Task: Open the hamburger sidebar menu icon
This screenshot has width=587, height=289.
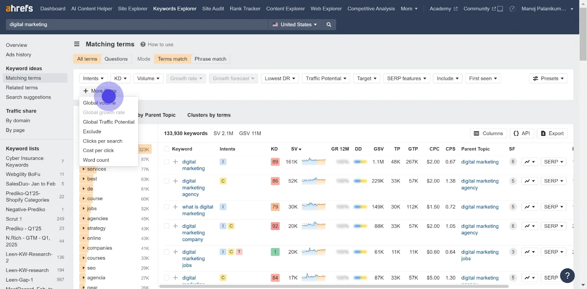Action: coord(77,44)
